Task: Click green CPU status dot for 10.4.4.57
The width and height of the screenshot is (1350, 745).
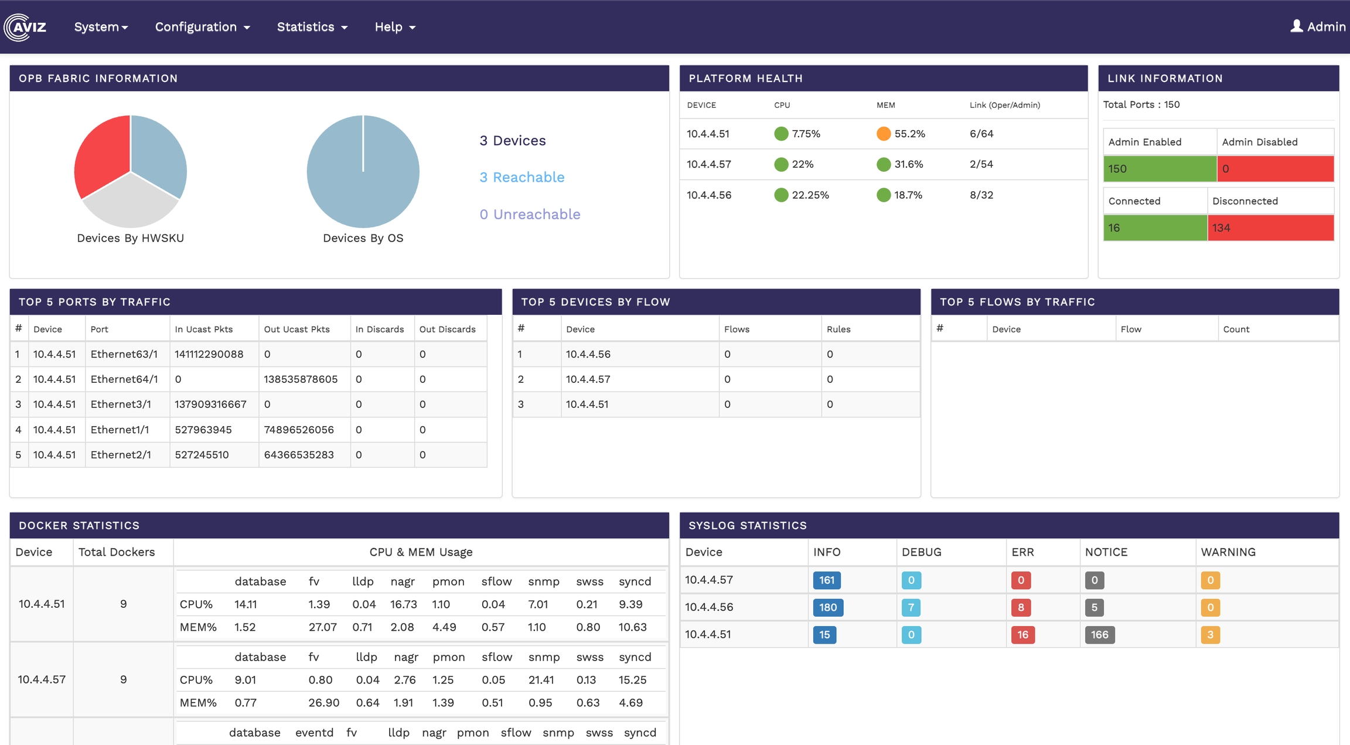Action: pos(780,165)
